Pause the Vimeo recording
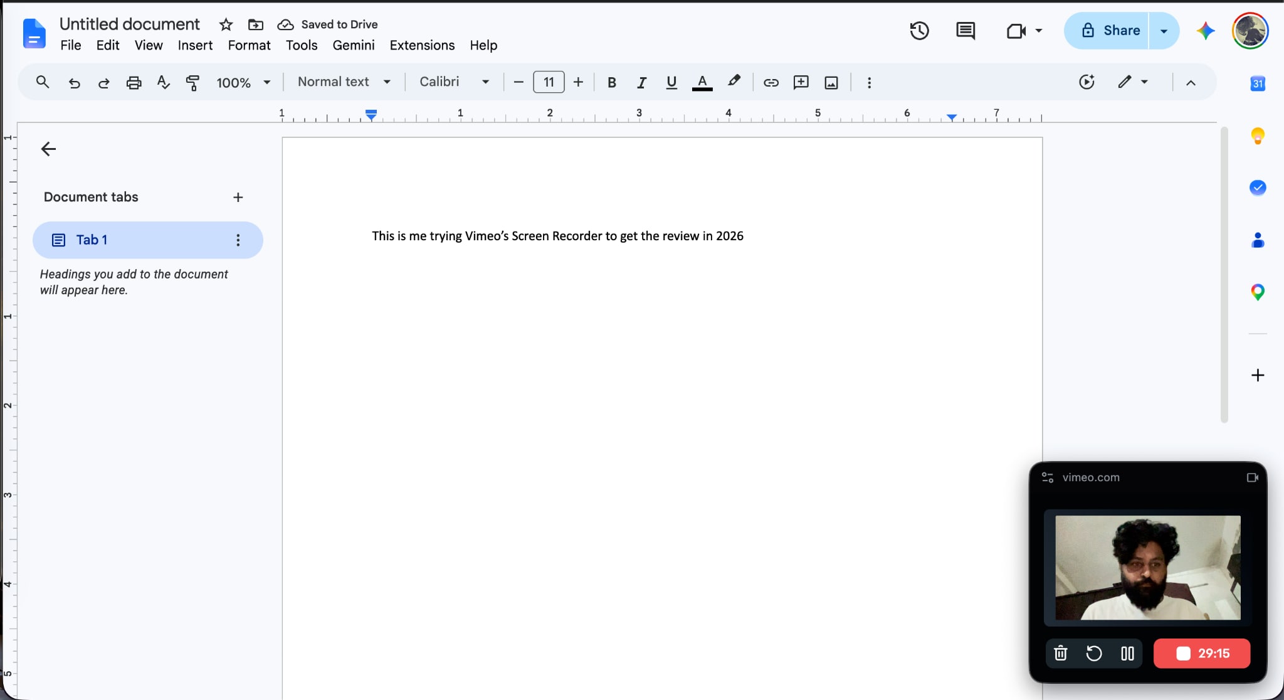This screenshot has width=1284, height=700. 1127,654
